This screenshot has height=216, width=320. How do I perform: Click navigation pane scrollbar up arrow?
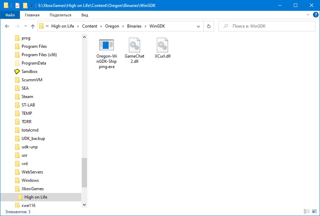point(84,37)
